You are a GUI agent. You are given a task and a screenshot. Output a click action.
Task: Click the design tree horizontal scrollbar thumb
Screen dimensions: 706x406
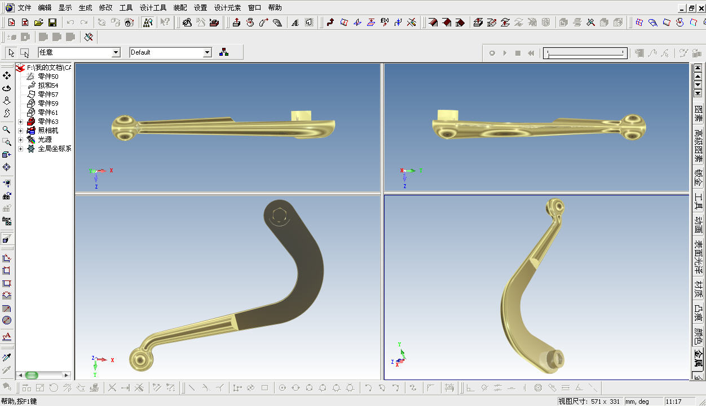coord(32,375)
